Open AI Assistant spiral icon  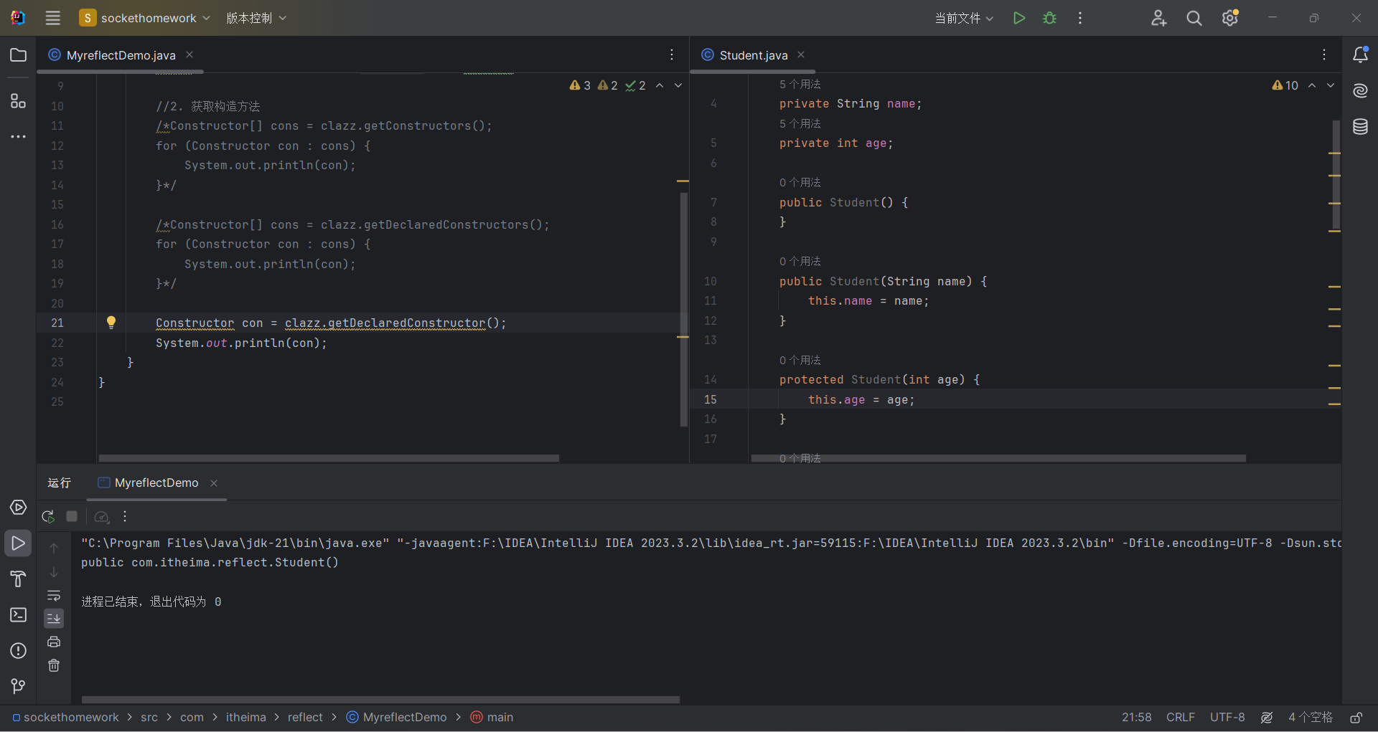pos(1360,90)
